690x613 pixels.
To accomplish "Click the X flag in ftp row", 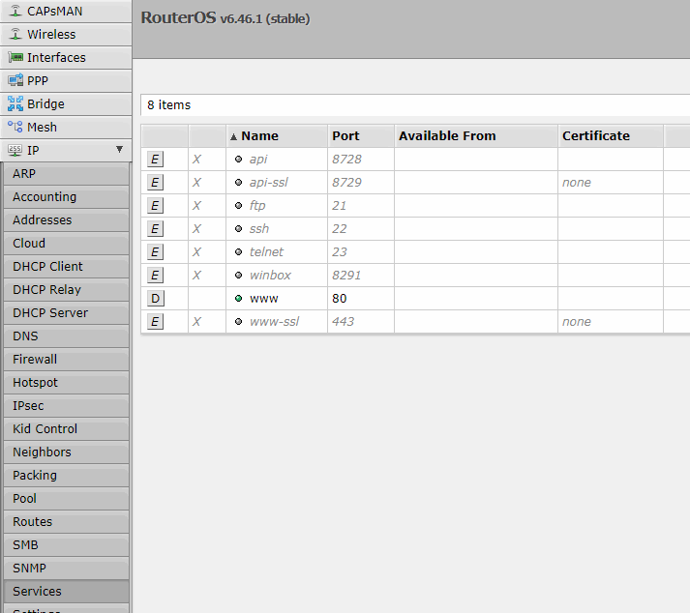I will point(196,205).
